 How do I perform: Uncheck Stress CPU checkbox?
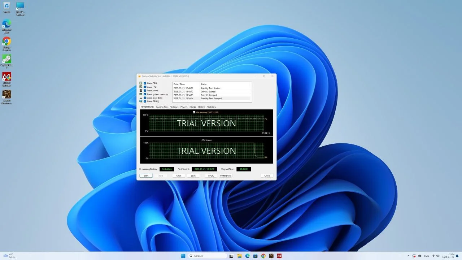pyautogui.click(x=145, y=83)
